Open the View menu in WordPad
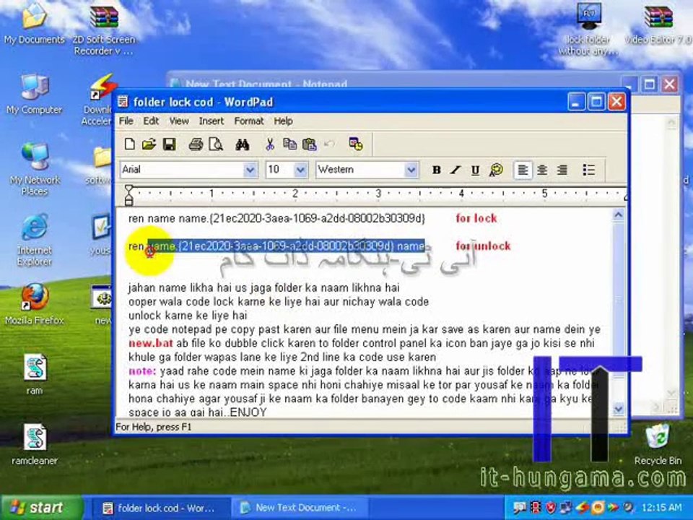 click(179, 121)
